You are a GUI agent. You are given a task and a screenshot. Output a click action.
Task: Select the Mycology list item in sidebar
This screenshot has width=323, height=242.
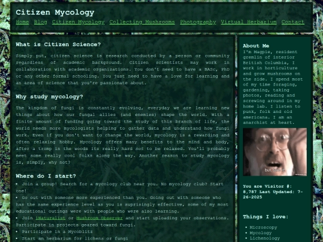point(261,233)
